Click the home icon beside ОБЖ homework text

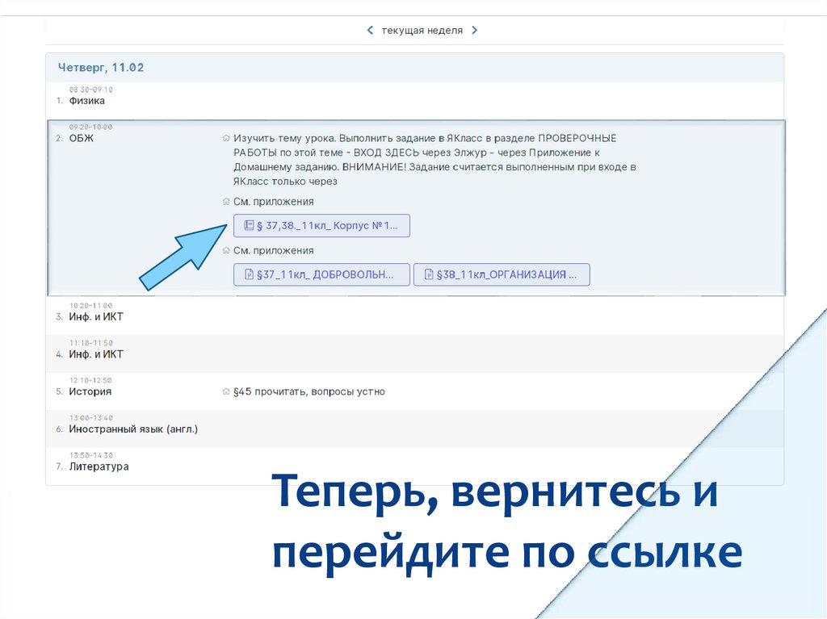click(x=226, y=138)
